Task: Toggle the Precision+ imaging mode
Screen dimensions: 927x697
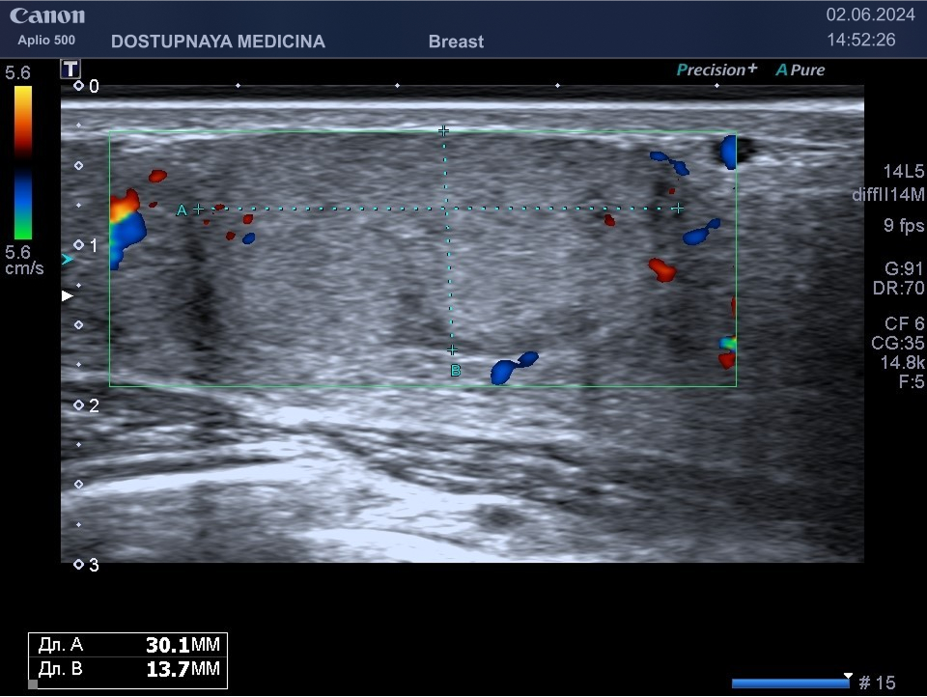Action: click(716, 70)
